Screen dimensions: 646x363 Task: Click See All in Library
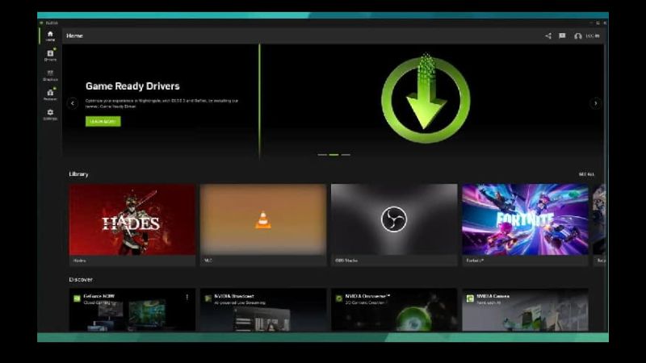pyautogui.click(x=586, y=174)
